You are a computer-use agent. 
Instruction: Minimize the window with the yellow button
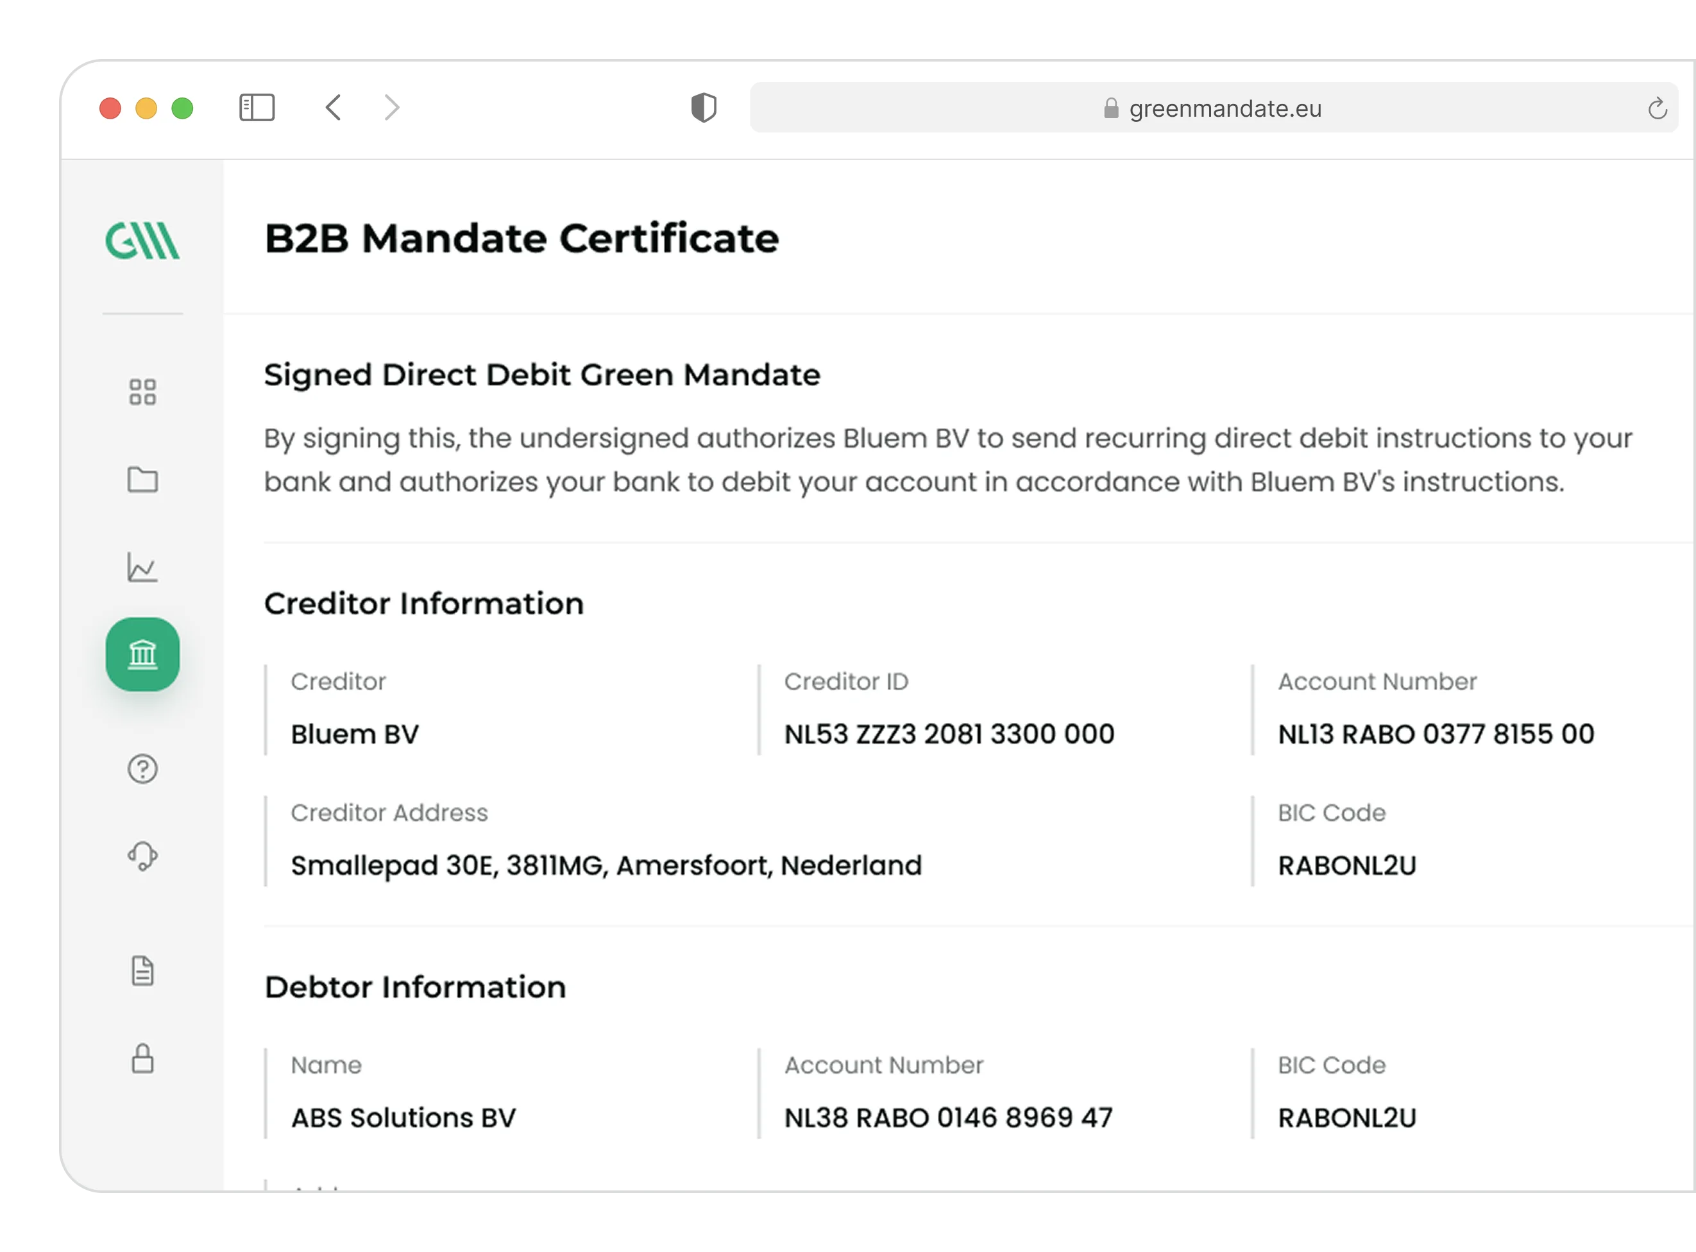tap(146, 108)
